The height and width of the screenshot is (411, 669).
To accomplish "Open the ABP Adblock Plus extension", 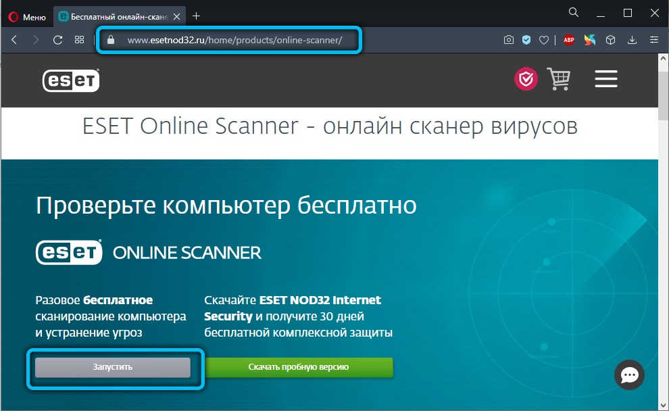I will 569,41.
